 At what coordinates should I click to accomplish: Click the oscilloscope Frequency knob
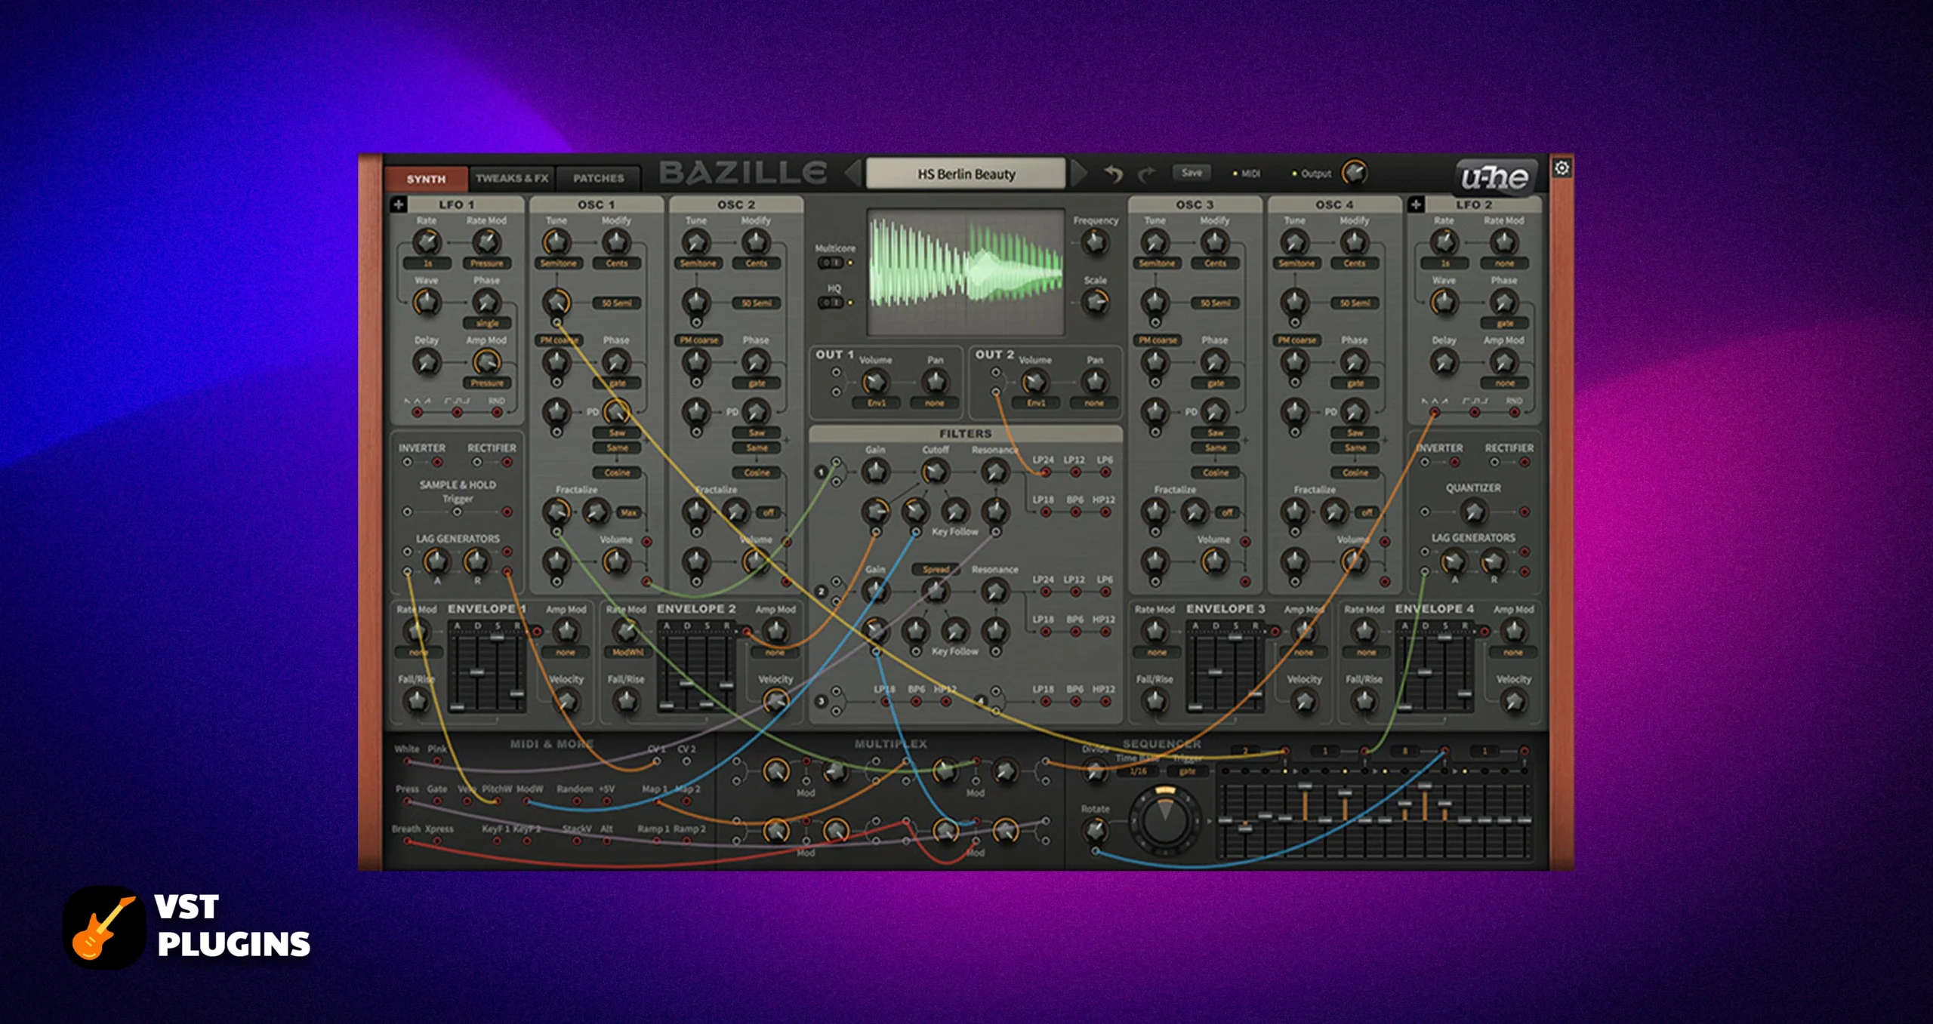coord(1095,242)
